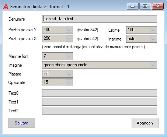Click the '(maxim 842)' hint text
The image size is (167, 137).
coord(88,30)
